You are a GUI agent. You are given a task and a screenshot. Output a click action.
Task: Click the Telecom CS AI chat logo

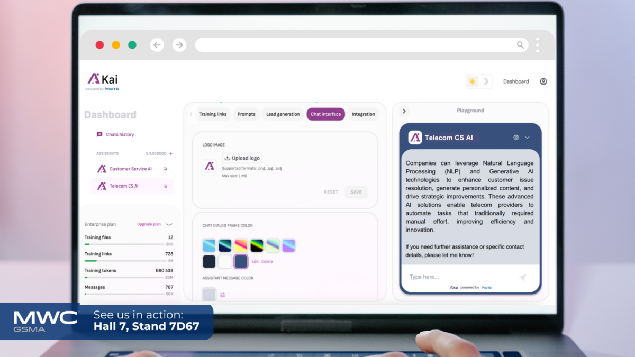[x=415, y=138]
